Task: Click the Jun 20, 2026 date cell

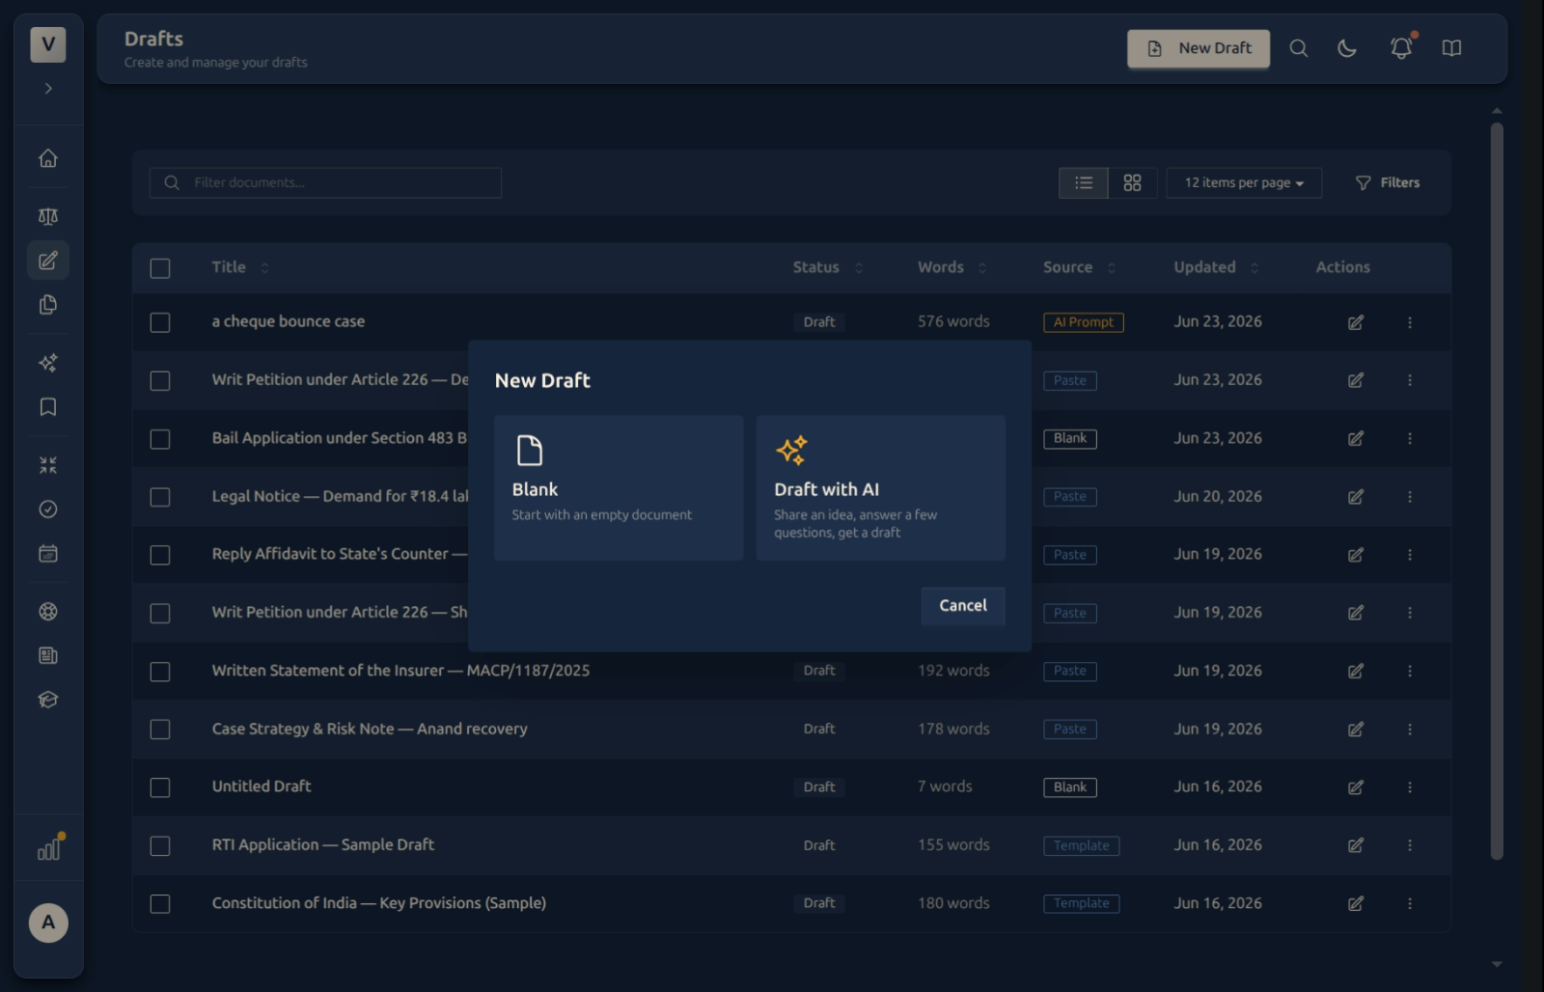Action: coord(1218,497)
